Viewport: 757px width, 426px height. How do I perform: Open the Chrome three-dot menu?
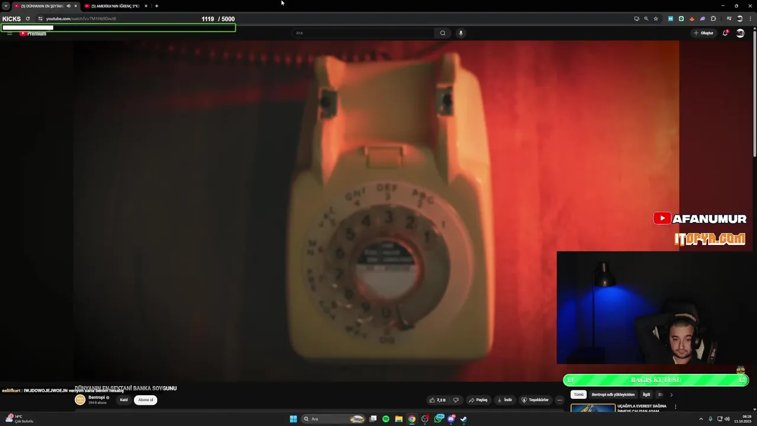tap(750, 19)
